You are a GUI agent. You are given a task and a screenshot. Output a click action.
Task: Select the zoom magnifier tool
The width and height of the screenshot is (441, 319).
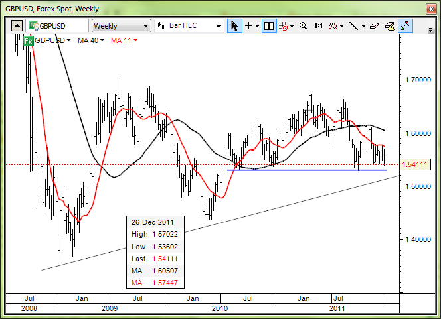pyautogui.click(x=303, y=26)
